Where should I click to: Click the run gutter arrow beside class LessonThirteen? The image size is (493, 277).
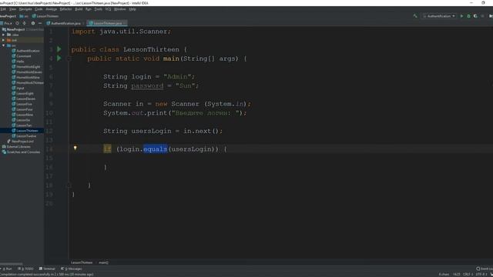59,49
